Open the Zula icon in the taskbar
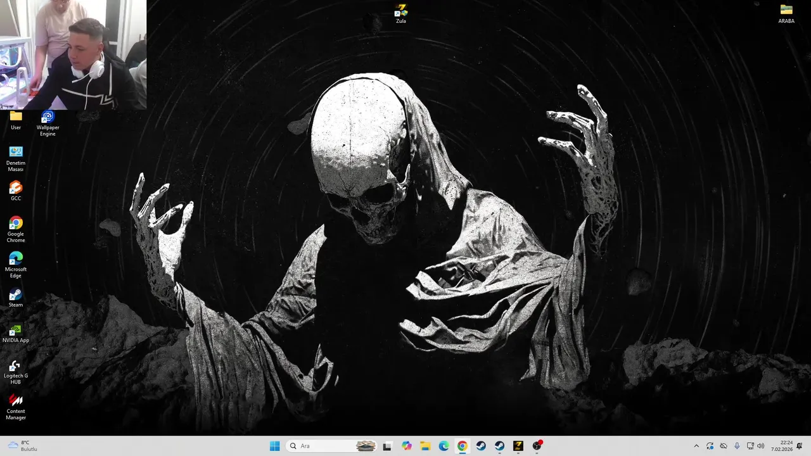Image resolution: width=811 pixels, height=456 pixels. click(x=518, y=446)
